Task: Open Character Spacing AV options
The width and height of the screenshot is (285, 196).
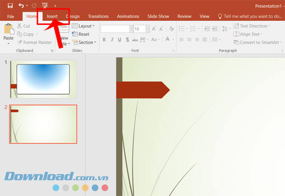Action: [144, 40]
